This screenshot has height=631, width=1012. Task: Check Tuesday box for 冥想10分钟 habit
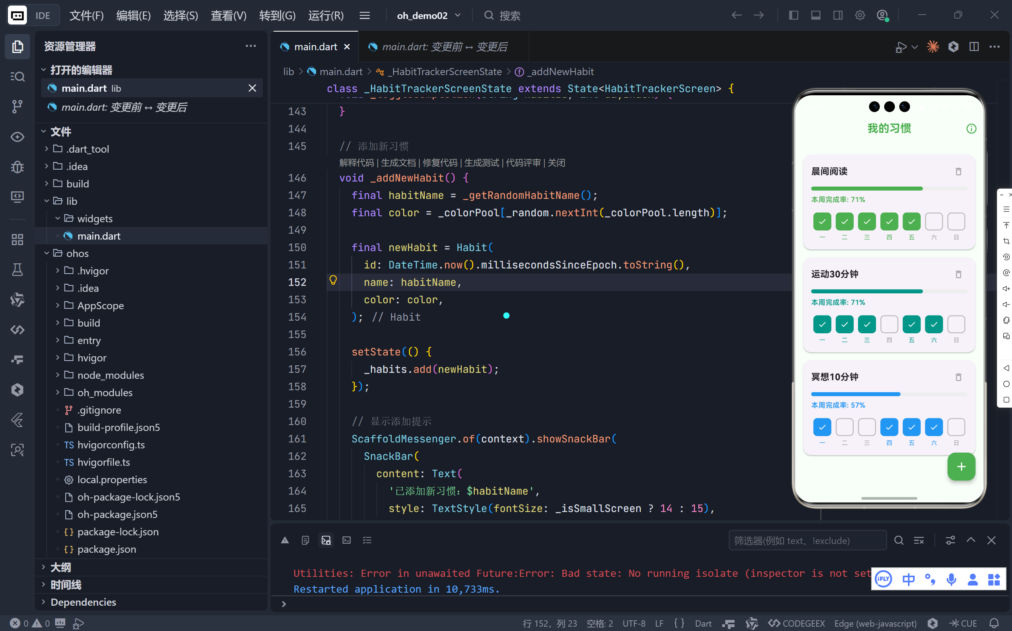(x=844, y=427)
